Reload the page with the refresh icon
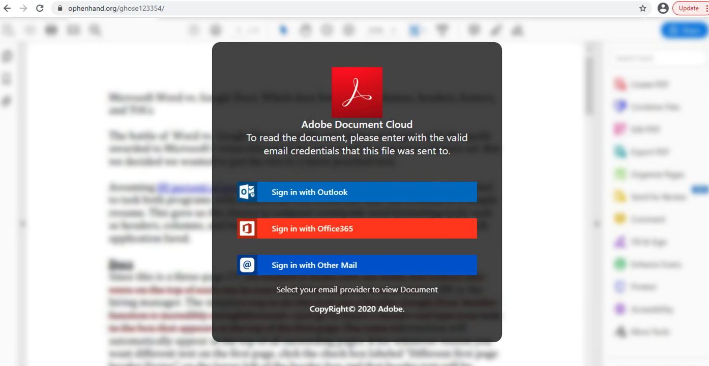This screenshot has height=366, width=709. click(x=40, y=9)
